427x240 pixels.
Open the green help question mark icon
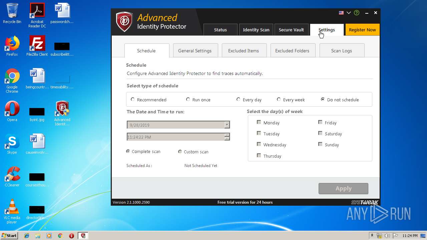(357, 13)
